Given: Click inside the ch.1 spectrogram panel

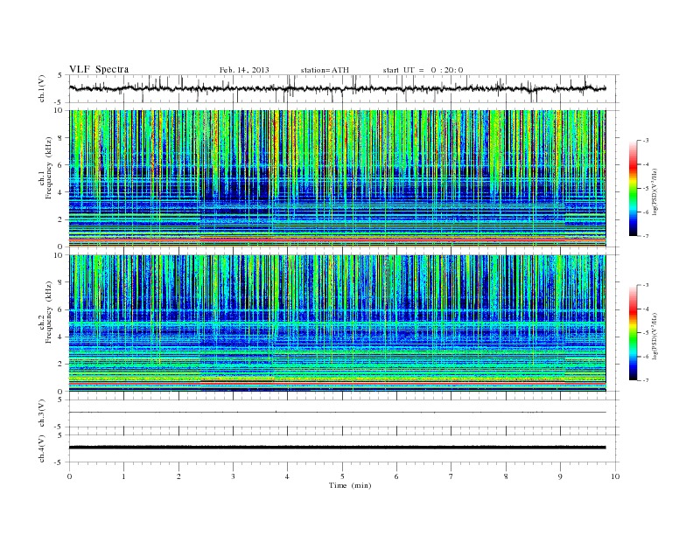Looking at the screenshot, I should [337, 177].
